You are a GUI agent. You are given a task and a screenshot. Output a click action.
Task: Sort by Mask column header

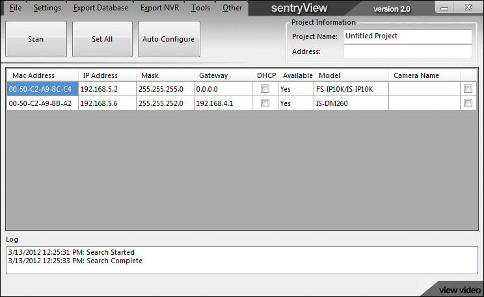pos(165,75)
